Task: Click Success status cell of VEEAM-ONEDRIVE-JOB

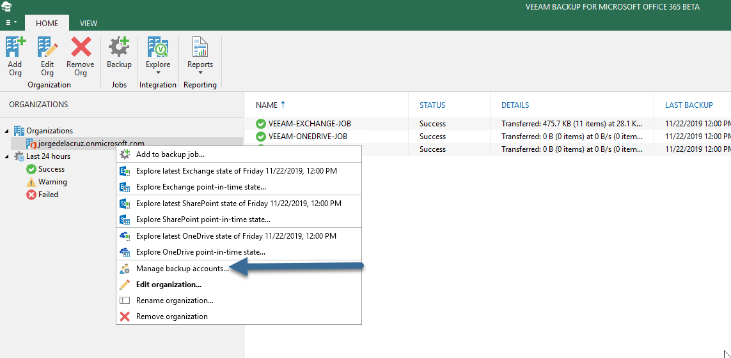Action: (x=432, y=136)
